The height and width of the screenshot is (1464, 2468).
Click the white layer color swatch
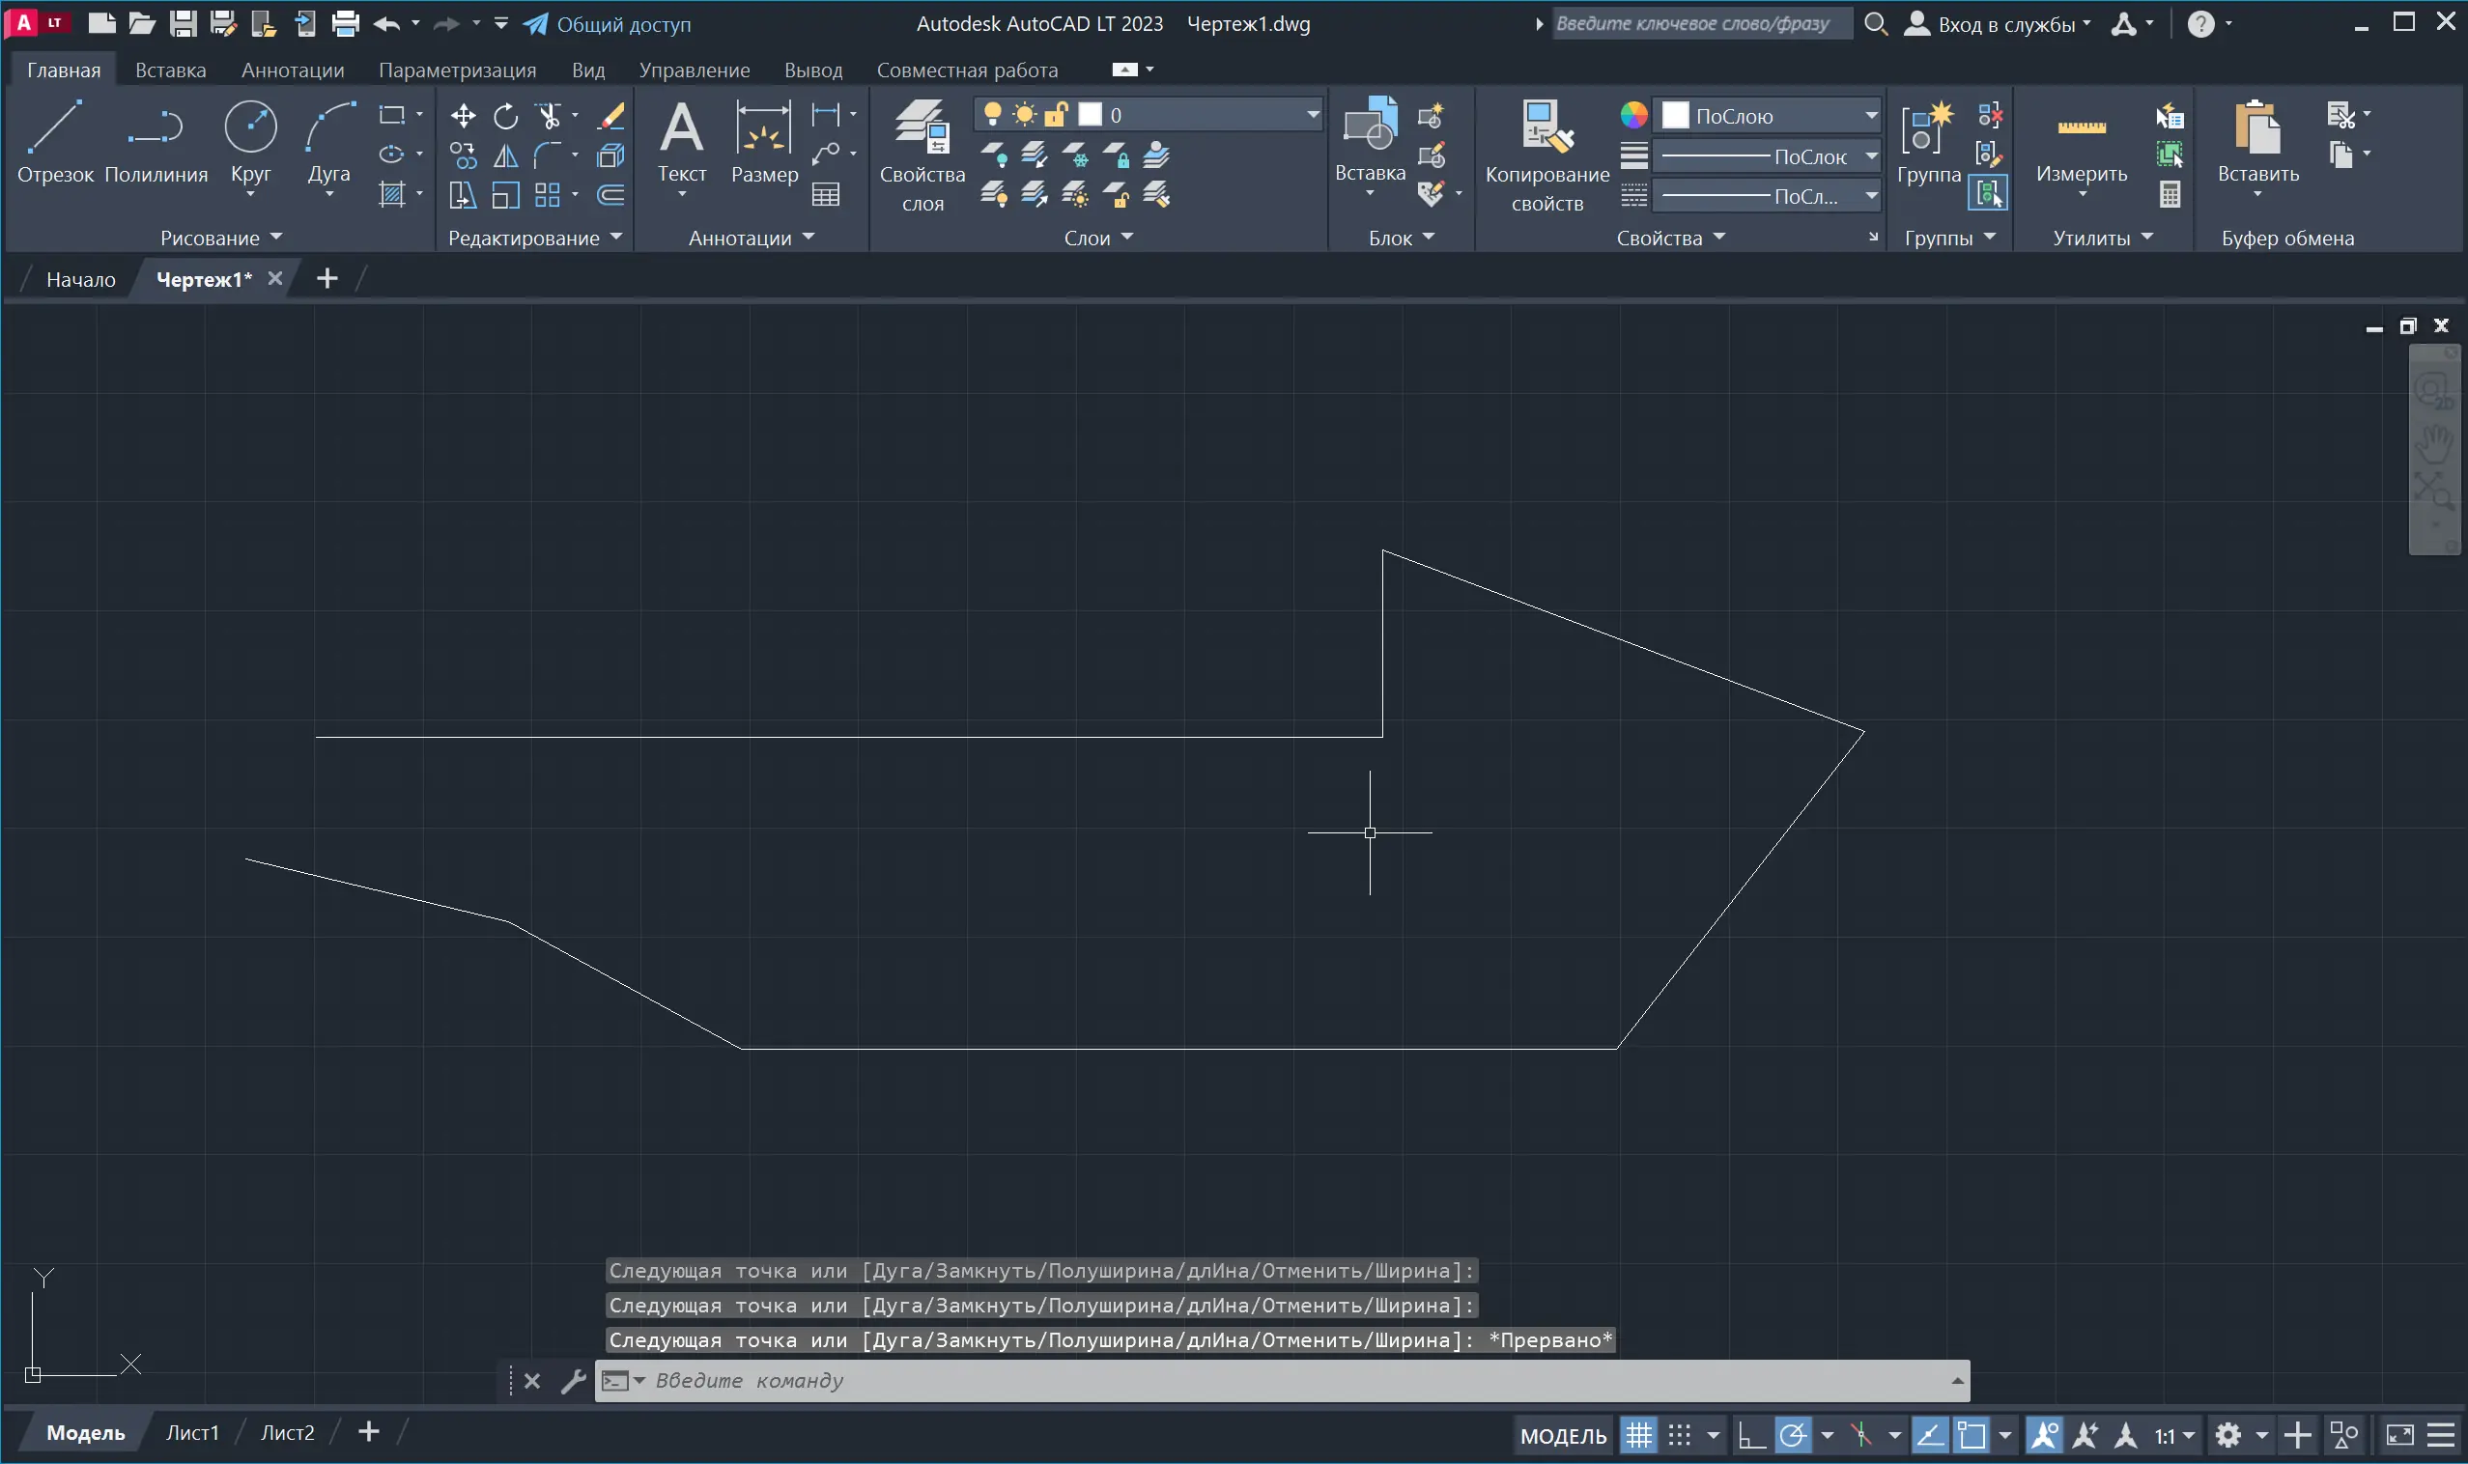point(1090,113)
